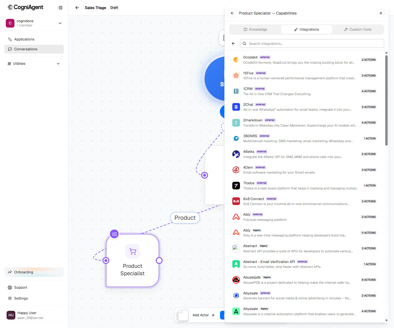Switch to the Custom Tools tab

[358, 30]
